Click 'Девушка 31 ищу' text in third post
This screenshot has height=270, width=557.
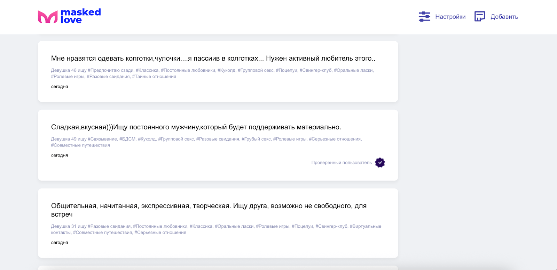coord(69,226)
